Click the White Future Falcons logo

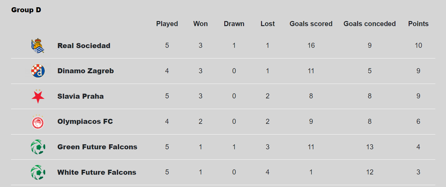(x=38, y=172)
